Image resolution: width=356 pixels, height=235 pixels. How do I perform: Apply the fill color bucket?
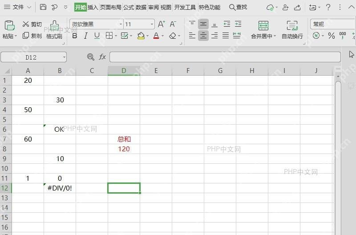pos(141,36)
